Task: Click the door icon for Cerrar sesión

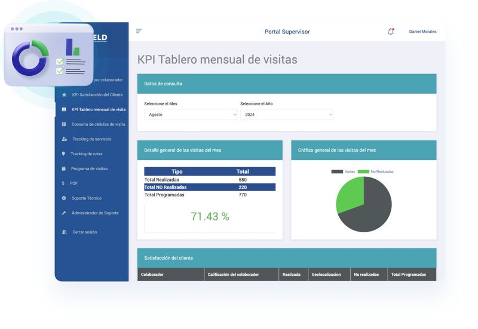Action: pos(65,232)
